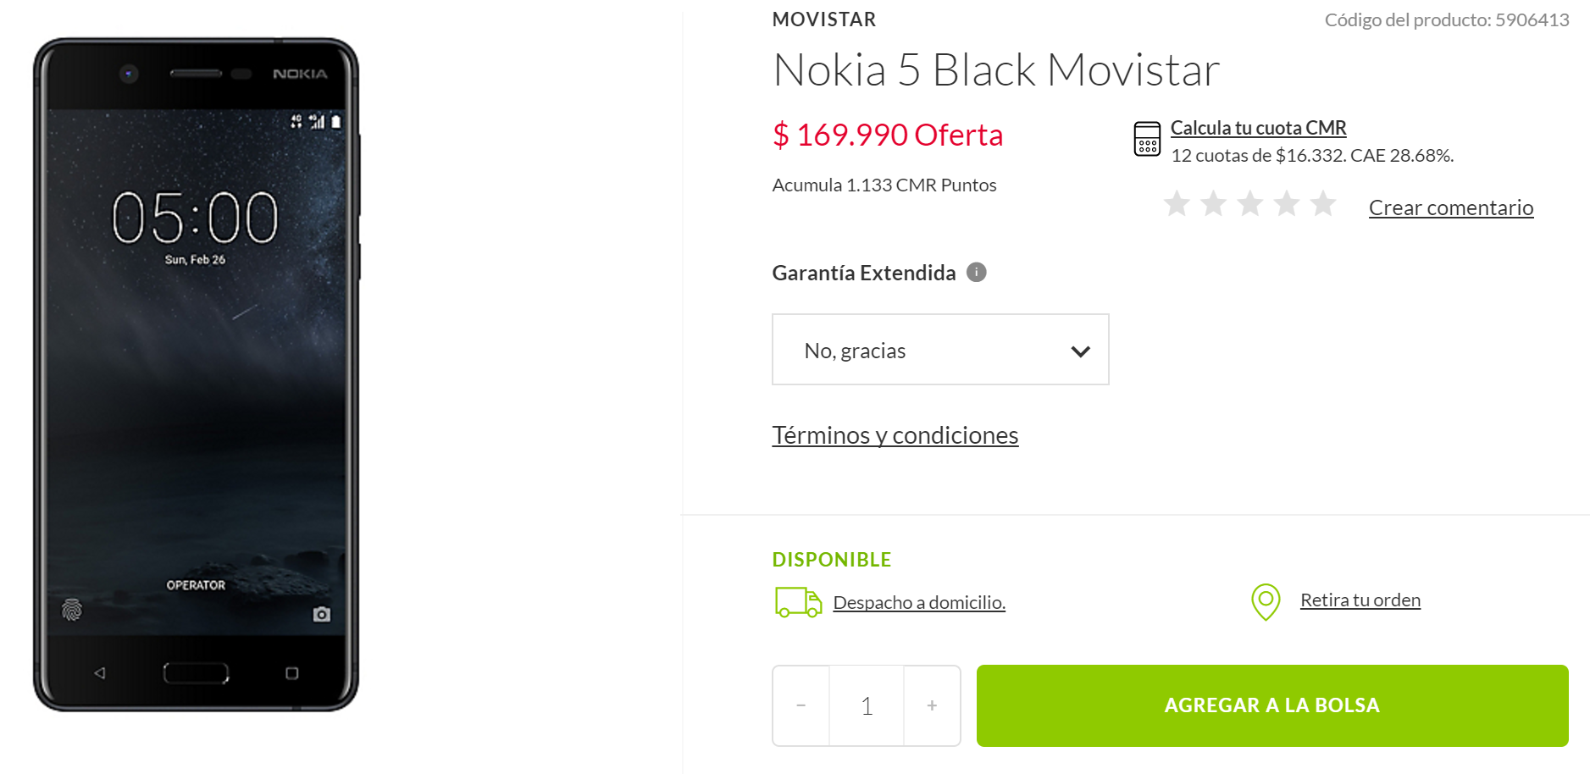Click Retira tu orden link
This screenshot has width=1590, height=774.
(x=1360, y=600)
